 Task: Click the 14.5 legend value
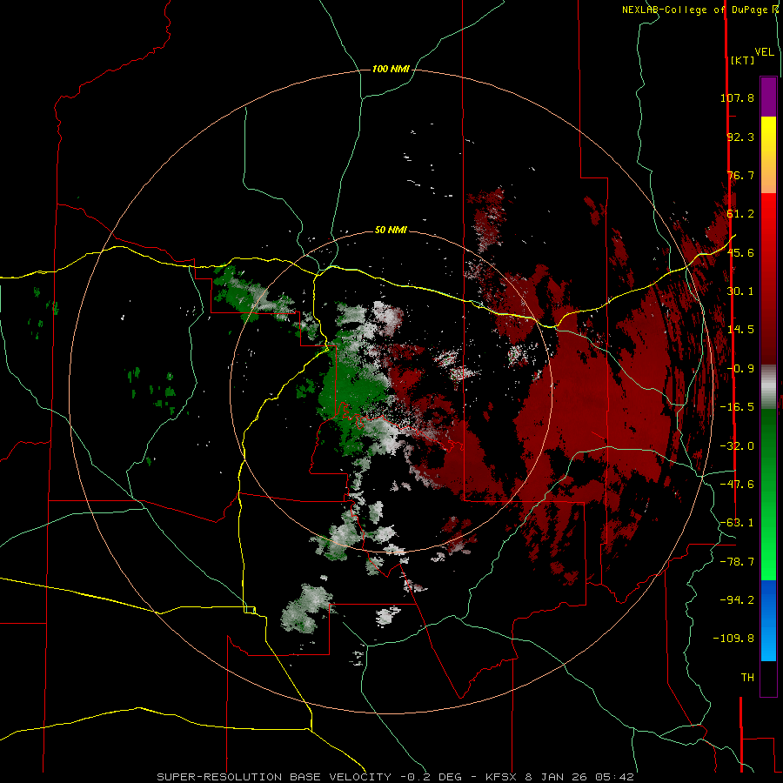(x=740, y=330)
